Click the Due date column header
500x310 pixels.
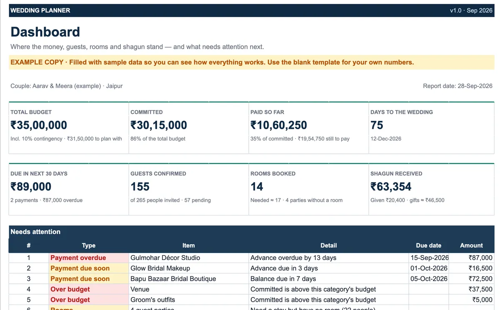(x=429, y=246)
